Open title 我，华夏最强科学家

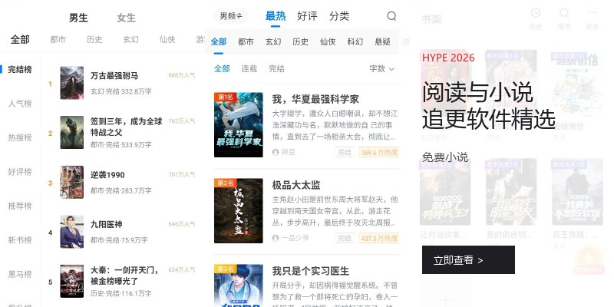[315, 99]
